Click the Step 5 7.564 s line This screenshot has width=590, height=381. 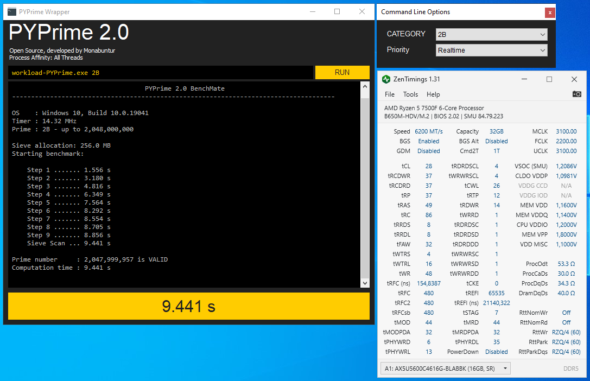(x=69, y=202)
